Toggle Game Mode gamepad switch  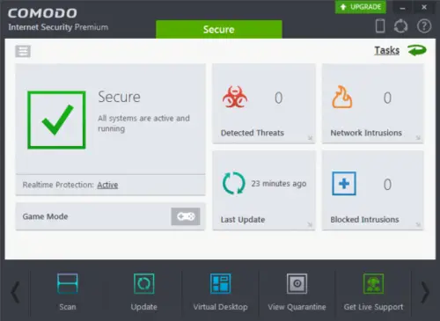click(x=186, y=216)
